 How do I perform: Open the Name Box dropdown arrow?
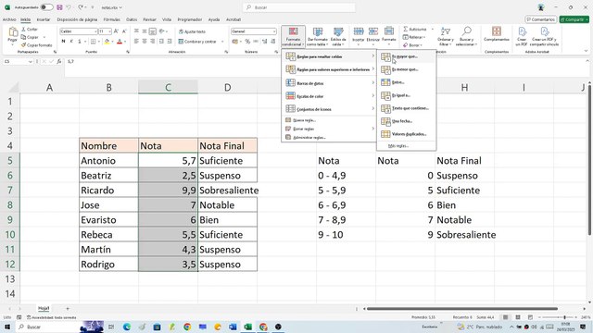click(x=31, y=62)
